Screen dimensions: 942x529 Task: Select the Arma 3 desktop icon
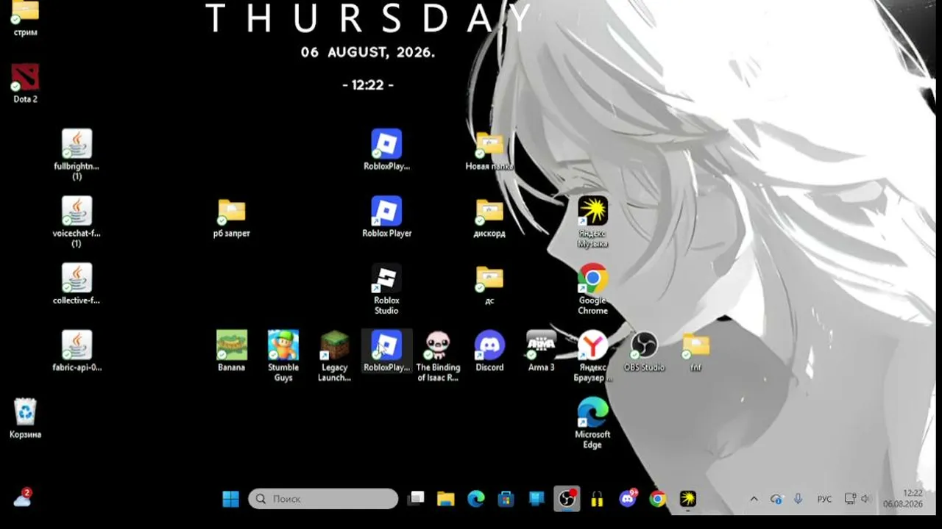coord(541,350)
